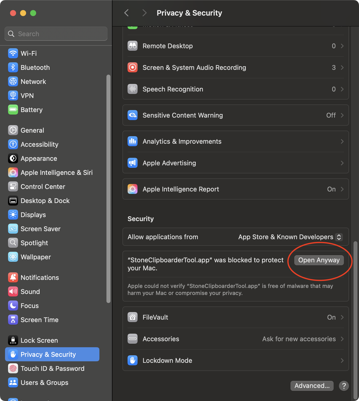The width and height of the screenshot is (359, 401).
Task: Open the Accessibility icon
Action: pyautogui.click(x=13, y=144)
